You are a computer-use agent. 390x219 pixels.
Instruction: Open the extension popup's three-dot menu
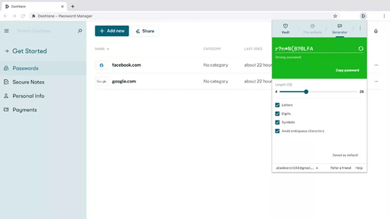360,29
